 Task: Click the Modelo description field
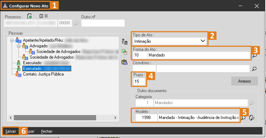click(199, 118)
